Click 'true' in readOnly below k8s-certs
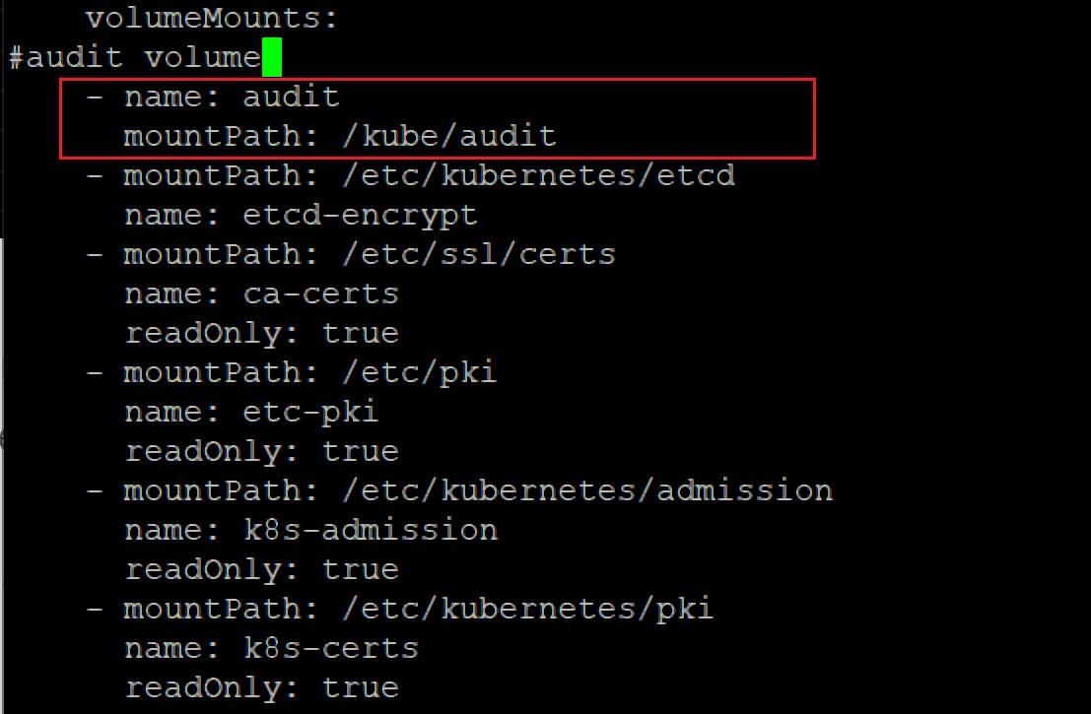Screen dimensions: 1091x714 (360, 687)
